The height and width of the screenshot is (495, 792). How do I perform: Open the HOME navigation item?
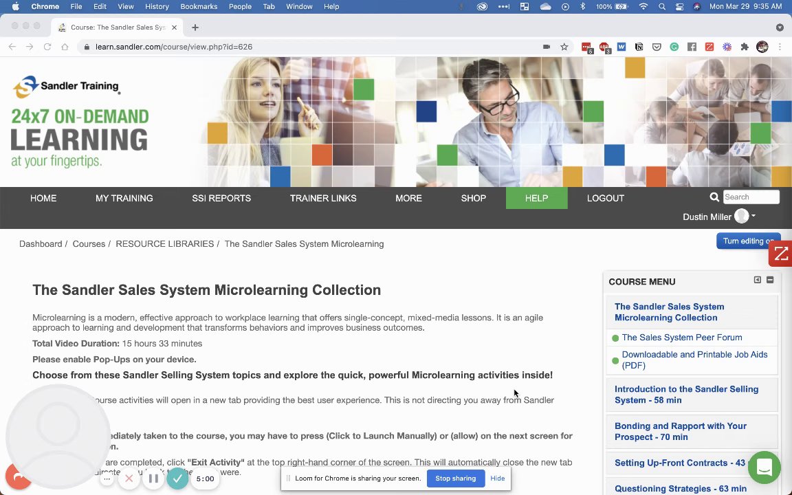tap(43, 198)
